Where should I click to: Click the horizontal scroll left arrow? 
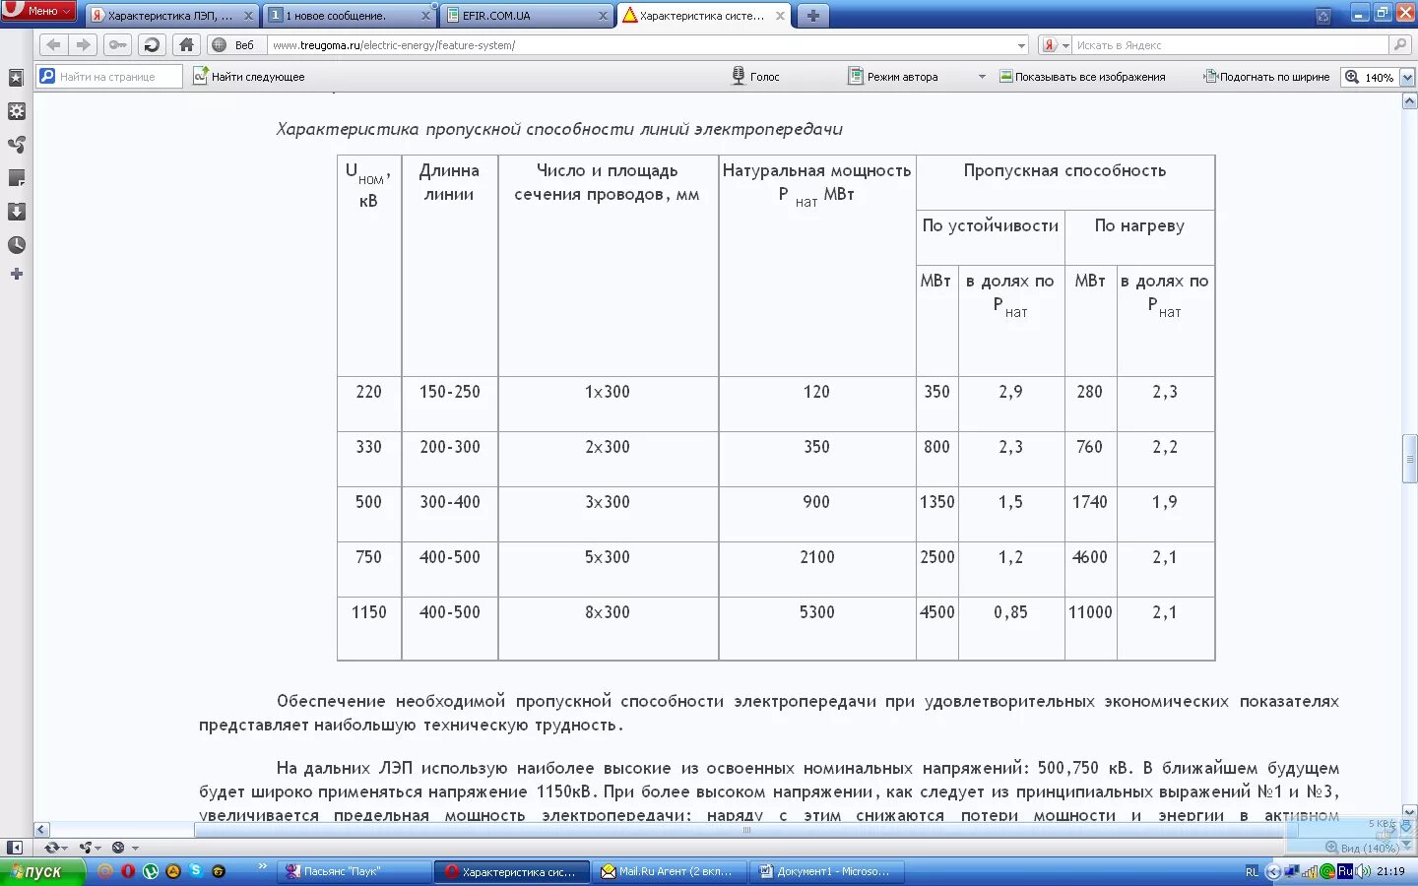[41, 830]
